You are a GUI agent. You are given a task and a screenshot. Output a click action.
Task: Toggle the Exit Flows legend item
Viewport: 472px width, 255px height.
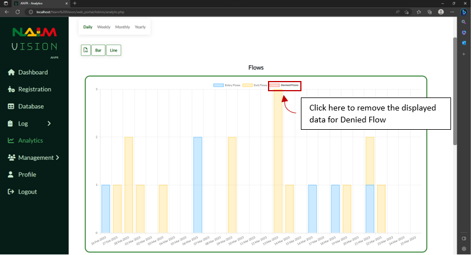(254, 85)
